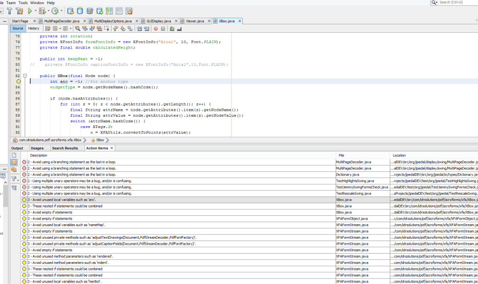Click the Build Project hammer icon

tap(9, 10)
